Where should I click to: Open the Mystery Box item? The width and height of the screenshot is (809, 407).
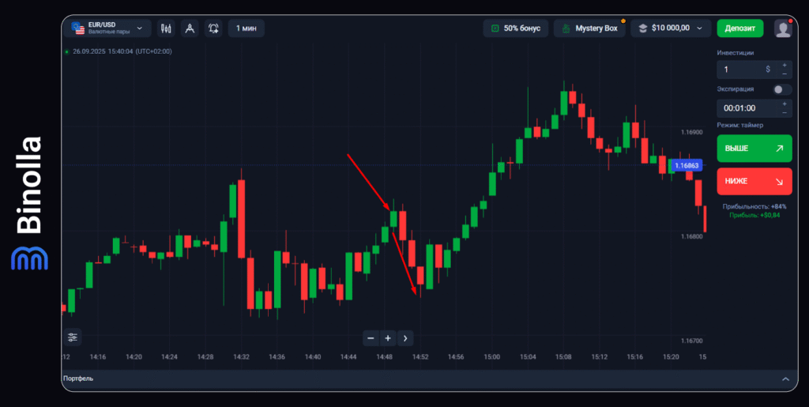pos(589,28)
